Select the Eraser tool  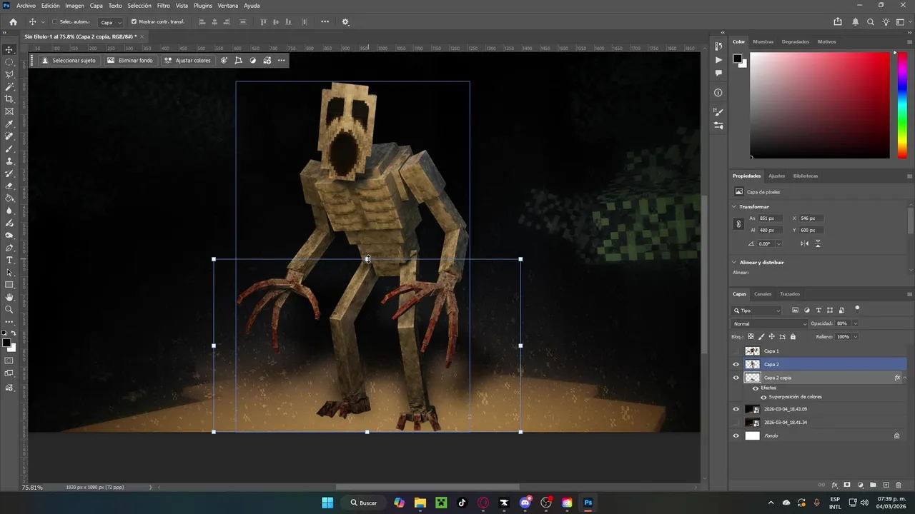click(9, 186)
